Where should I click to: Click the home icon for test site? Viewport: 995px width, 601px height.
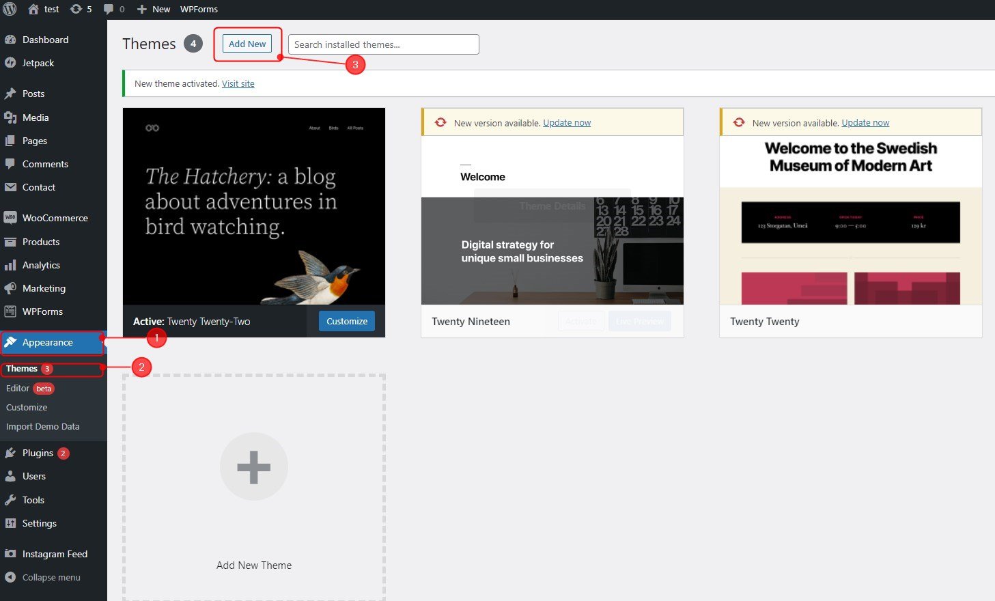point(33,9)
